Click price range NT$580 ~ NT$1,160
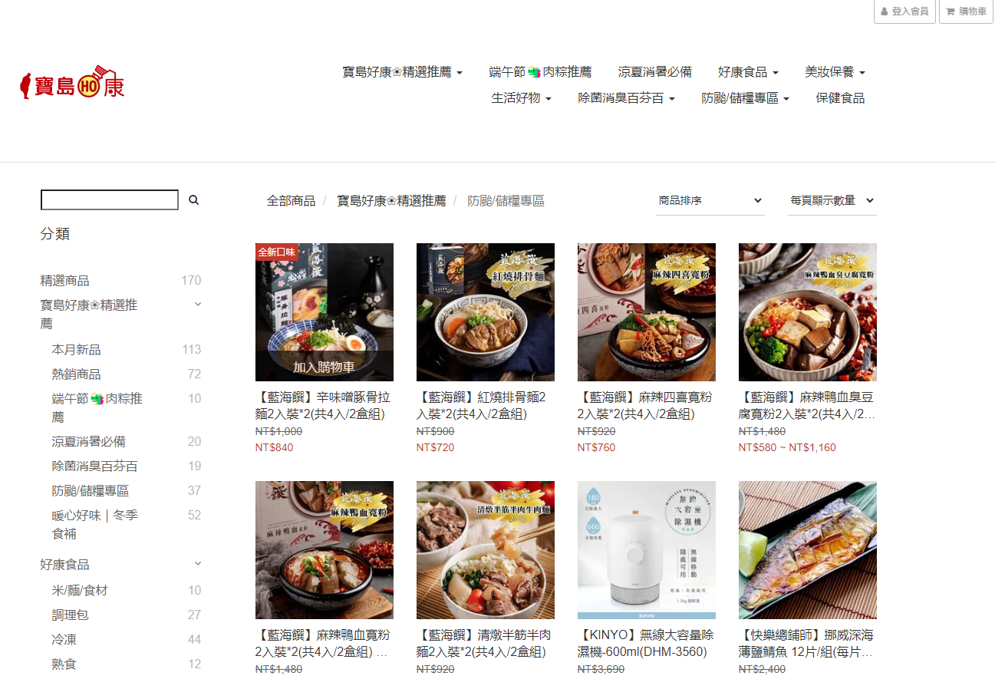Screen dimensions: 995x679 click(787, 447)
